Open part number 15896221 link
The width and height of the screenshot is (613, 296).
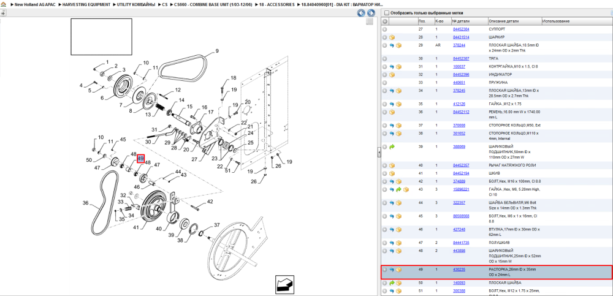pyautogui.click(x=461, y=189)
